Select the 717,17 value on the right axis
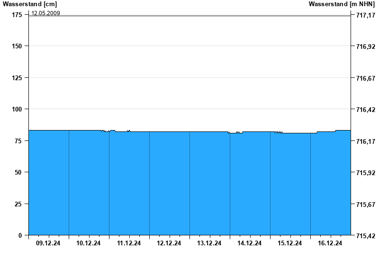 coord(365,16)
